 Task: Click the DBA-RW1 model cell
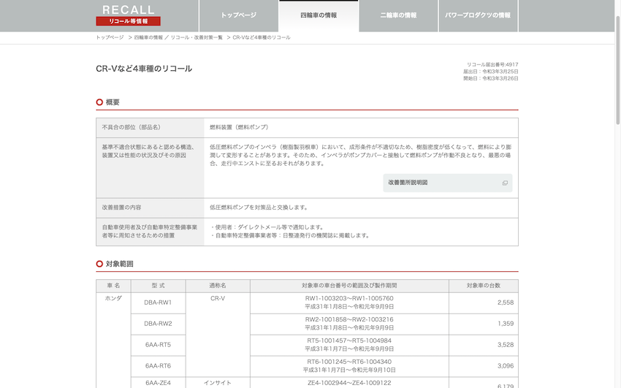pos(158,303)
